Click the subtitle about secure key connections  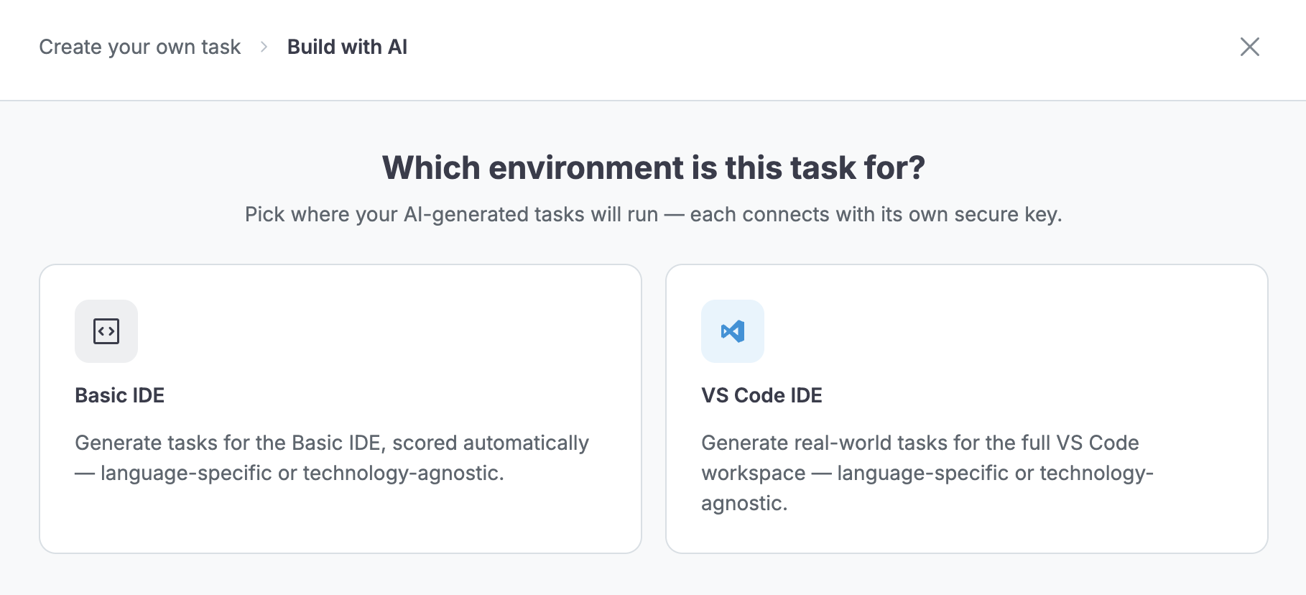coord(654,214)
